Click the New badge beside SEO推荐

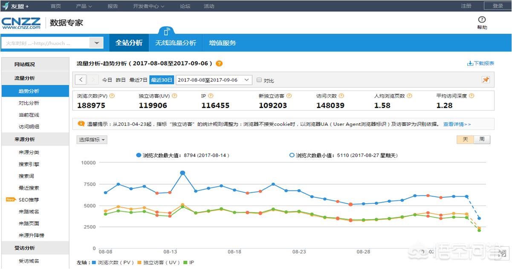11,200
